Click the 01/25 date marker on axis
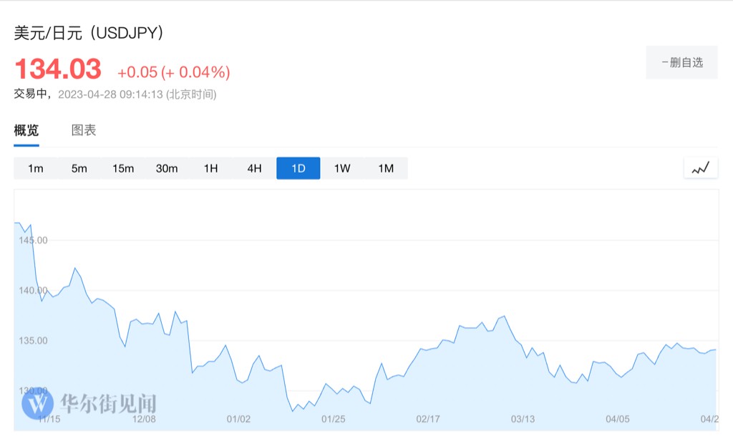The image size is (733, 439). point(334,419)
